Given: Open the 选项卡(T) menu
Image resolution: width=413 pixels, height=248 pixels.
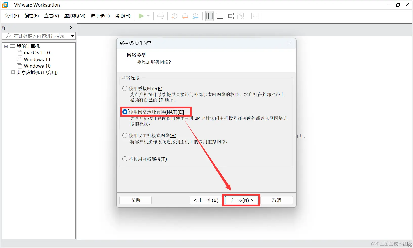Looking at the screenshot, I should click(x=100, y=16).
